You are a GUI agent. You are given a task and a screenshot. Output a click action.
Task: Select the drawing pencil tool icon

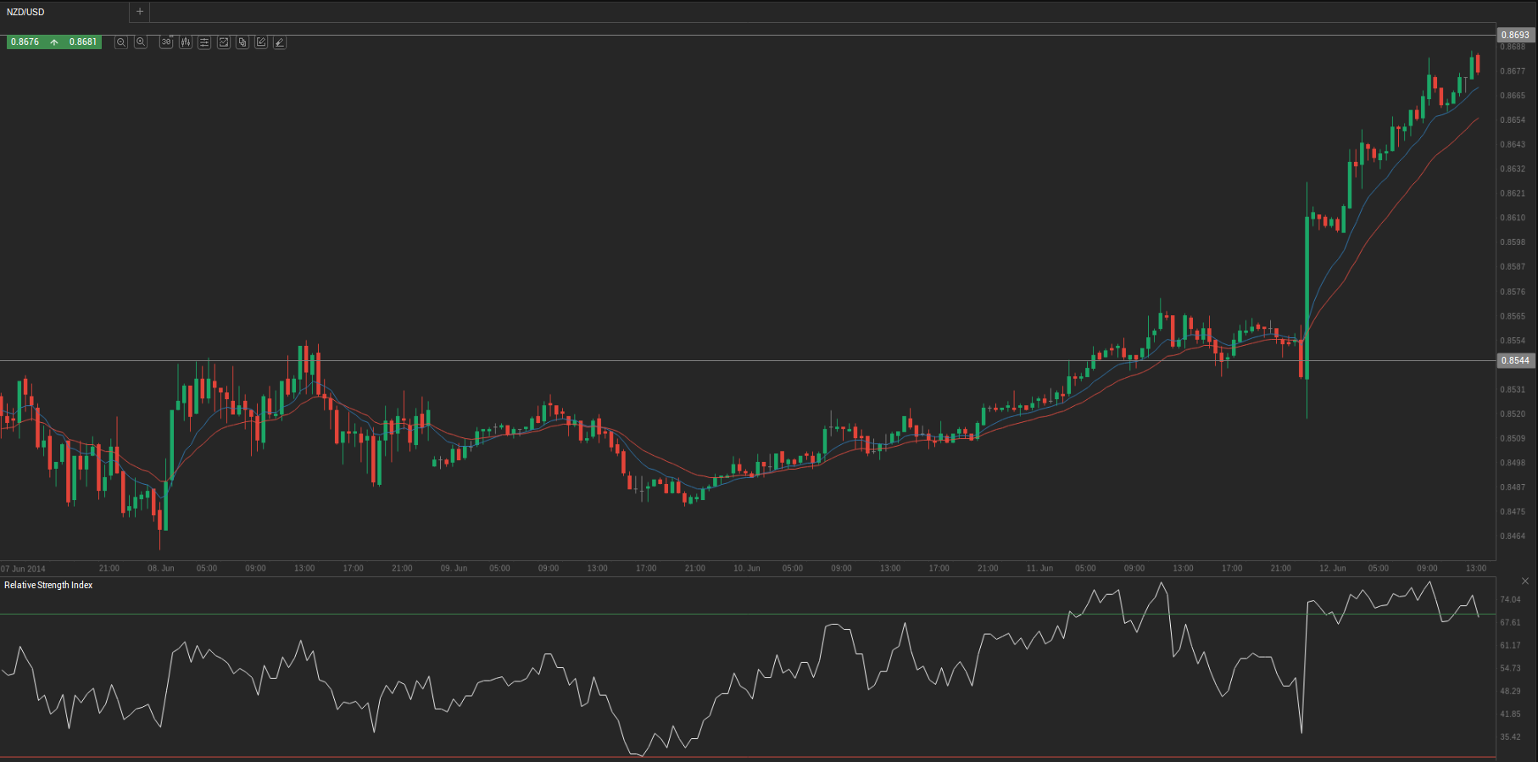(280, 42)
